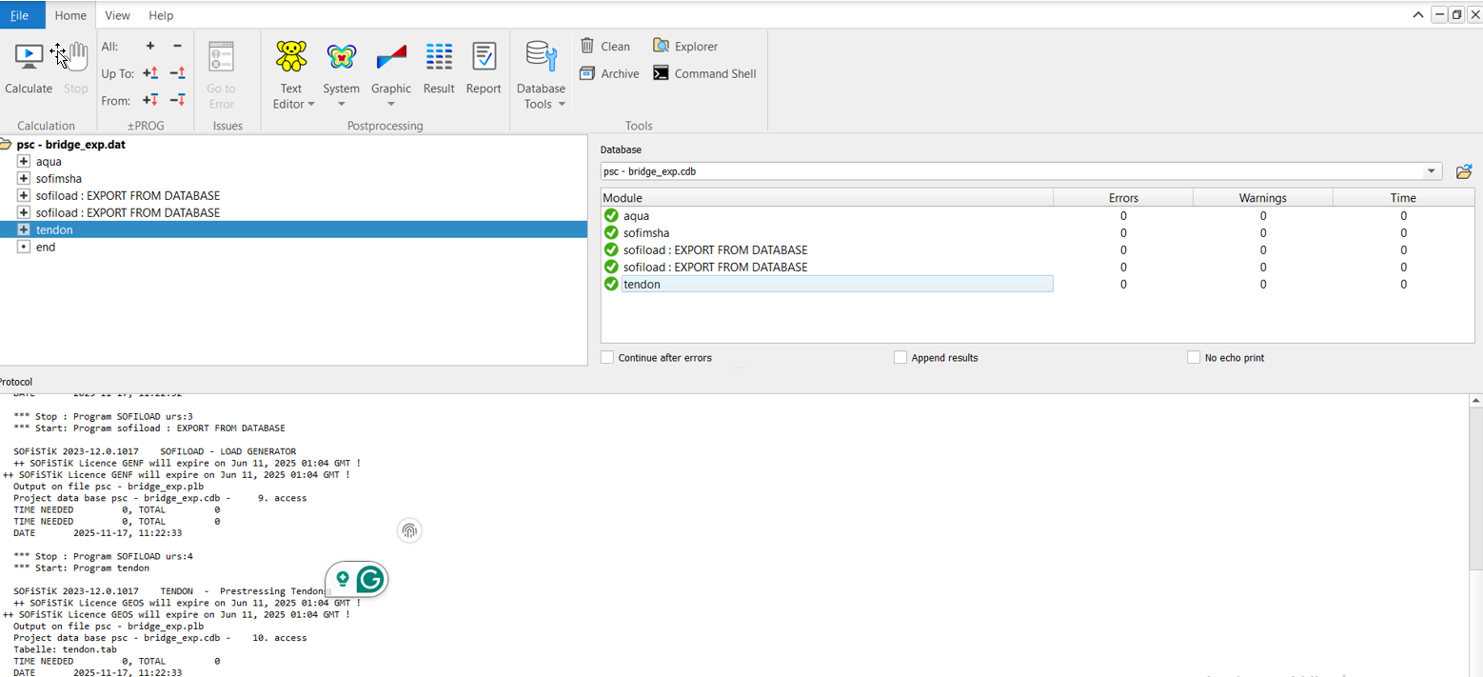Viewport: 1483px width, 677px height.
Task: Click the Clean trash icon
Action: click(x=588, y=46)
